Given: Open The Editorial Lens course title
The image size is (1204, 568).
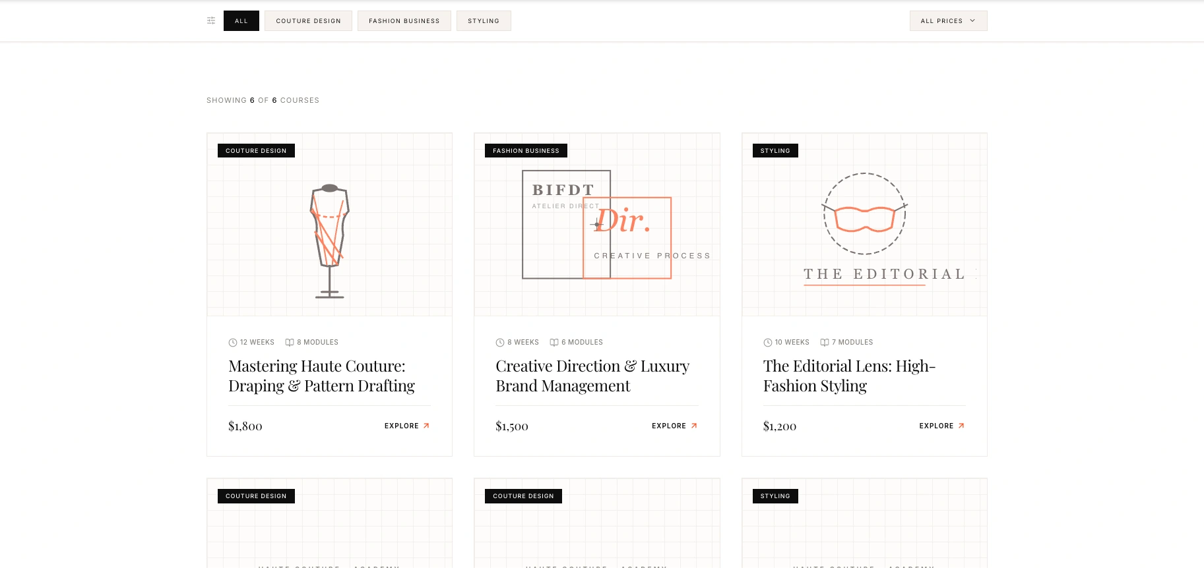Looking at the screenshot, I should click(x=850, y=376).
